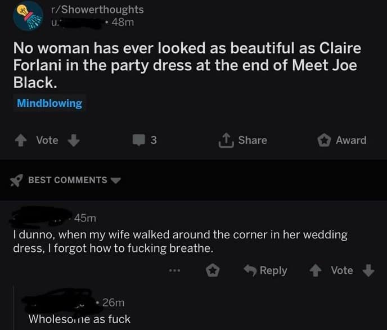Select the Mindblowing flair tag
Screen dimensions: 387x330
49,103
